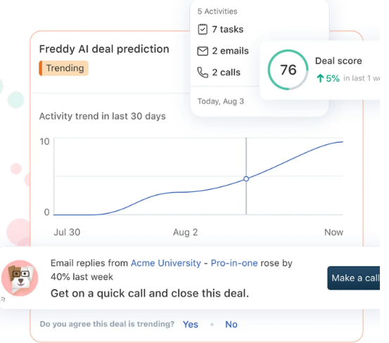Click the calls phone icon
Viewport: 389px width, 343px height.
point(203,72)
